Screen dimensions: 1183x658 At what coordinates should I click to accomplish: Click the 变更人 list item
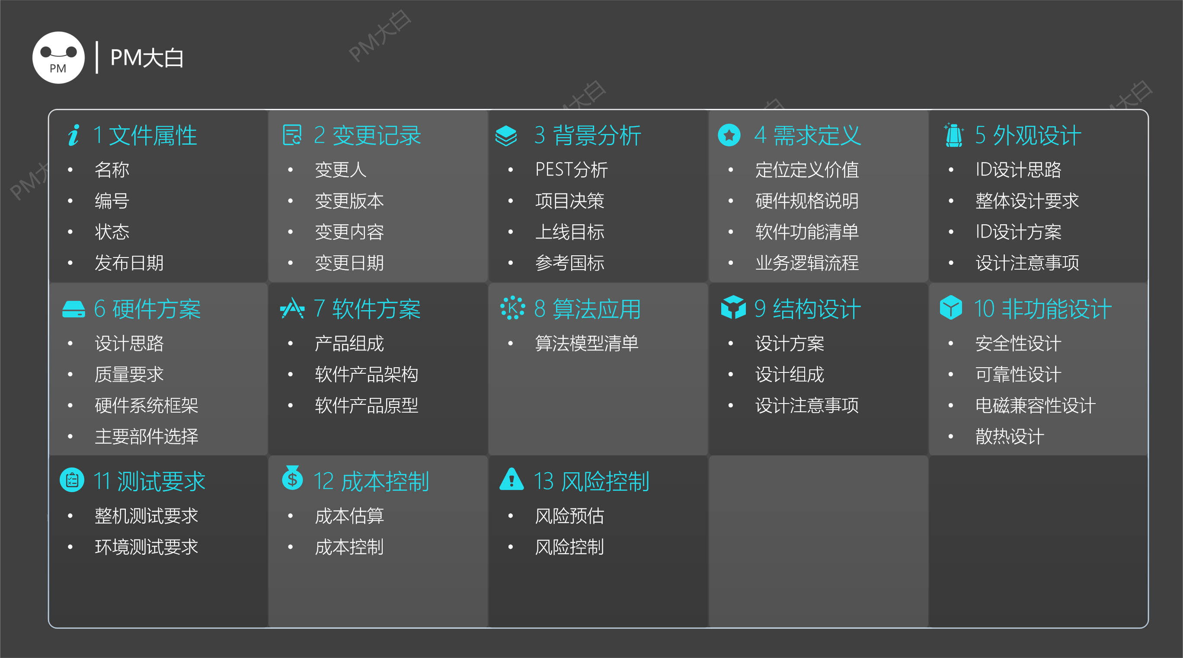pos(341,170)
